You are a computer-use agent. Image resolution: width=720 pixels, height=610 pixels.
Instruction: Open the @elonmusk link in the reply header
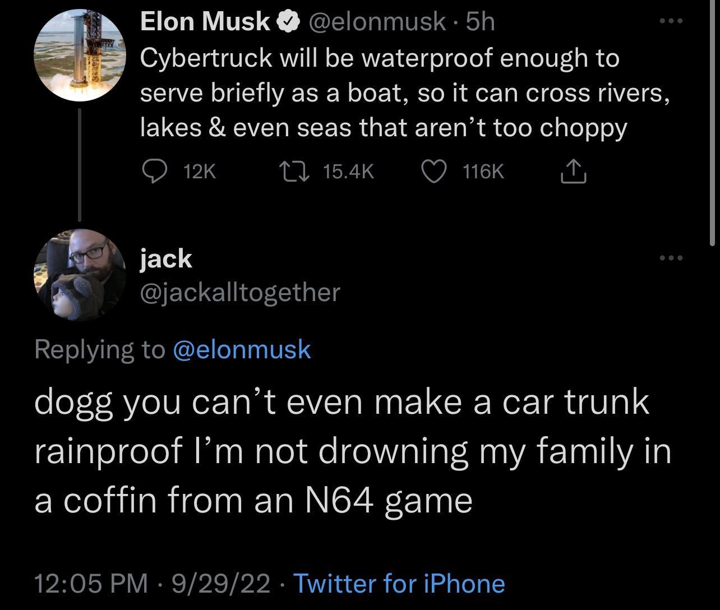tap(241, 349)
